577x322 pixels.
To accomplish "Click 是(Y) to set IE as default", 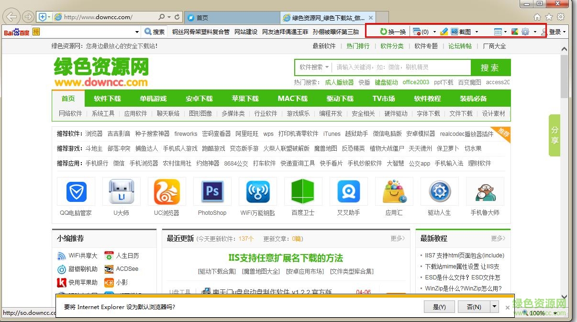I will tap(439, 307).
